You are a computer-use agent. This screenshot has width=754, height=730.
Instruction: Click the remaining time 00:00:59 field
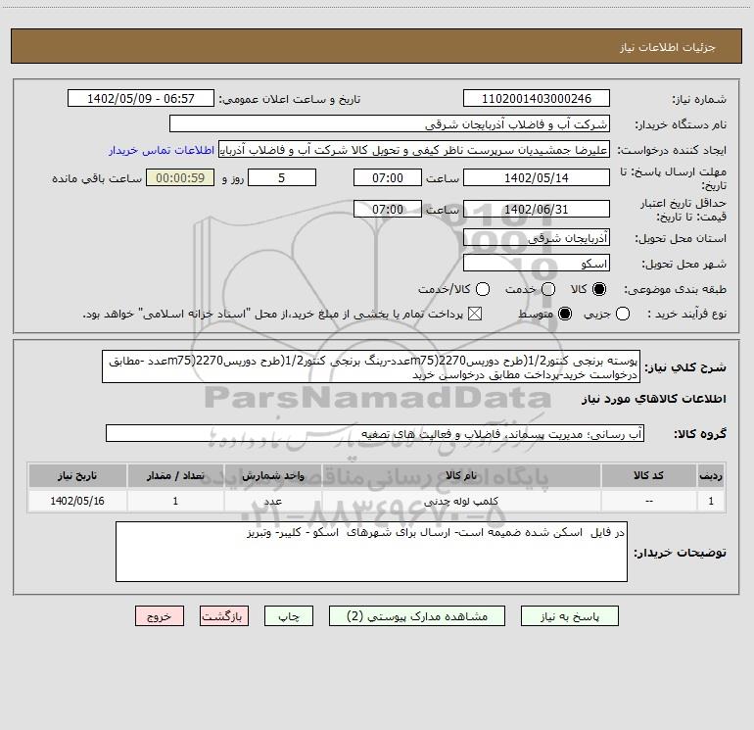tap(180, 177)
